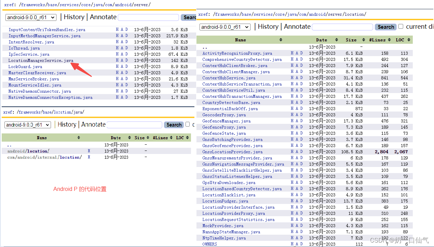Open com/android/internal/location/ directory link
434x247 pixels.
point(44,157)
